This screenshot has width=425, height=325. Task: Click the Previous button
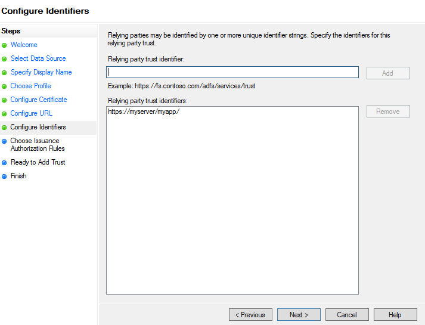(250, 315)
